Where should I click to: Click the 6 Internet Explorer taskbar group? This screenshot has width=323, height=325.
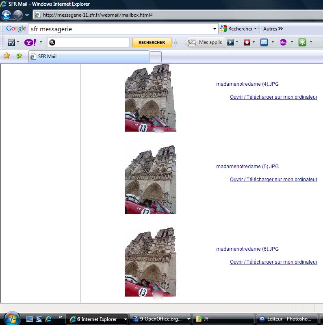tap(97, 319)
